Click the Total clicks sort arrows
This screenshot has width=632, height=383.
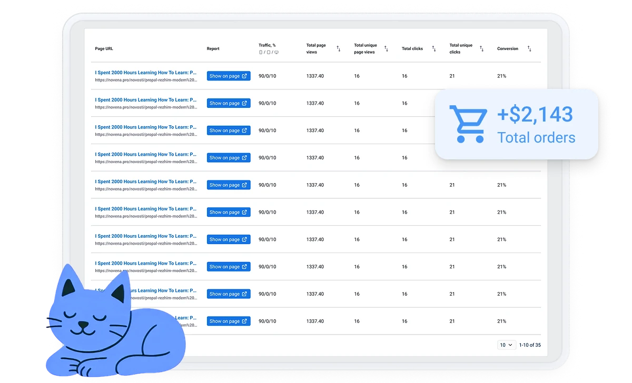click(x=434, y=49)
